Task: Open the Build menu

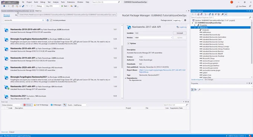Action: tap(36, 2)
